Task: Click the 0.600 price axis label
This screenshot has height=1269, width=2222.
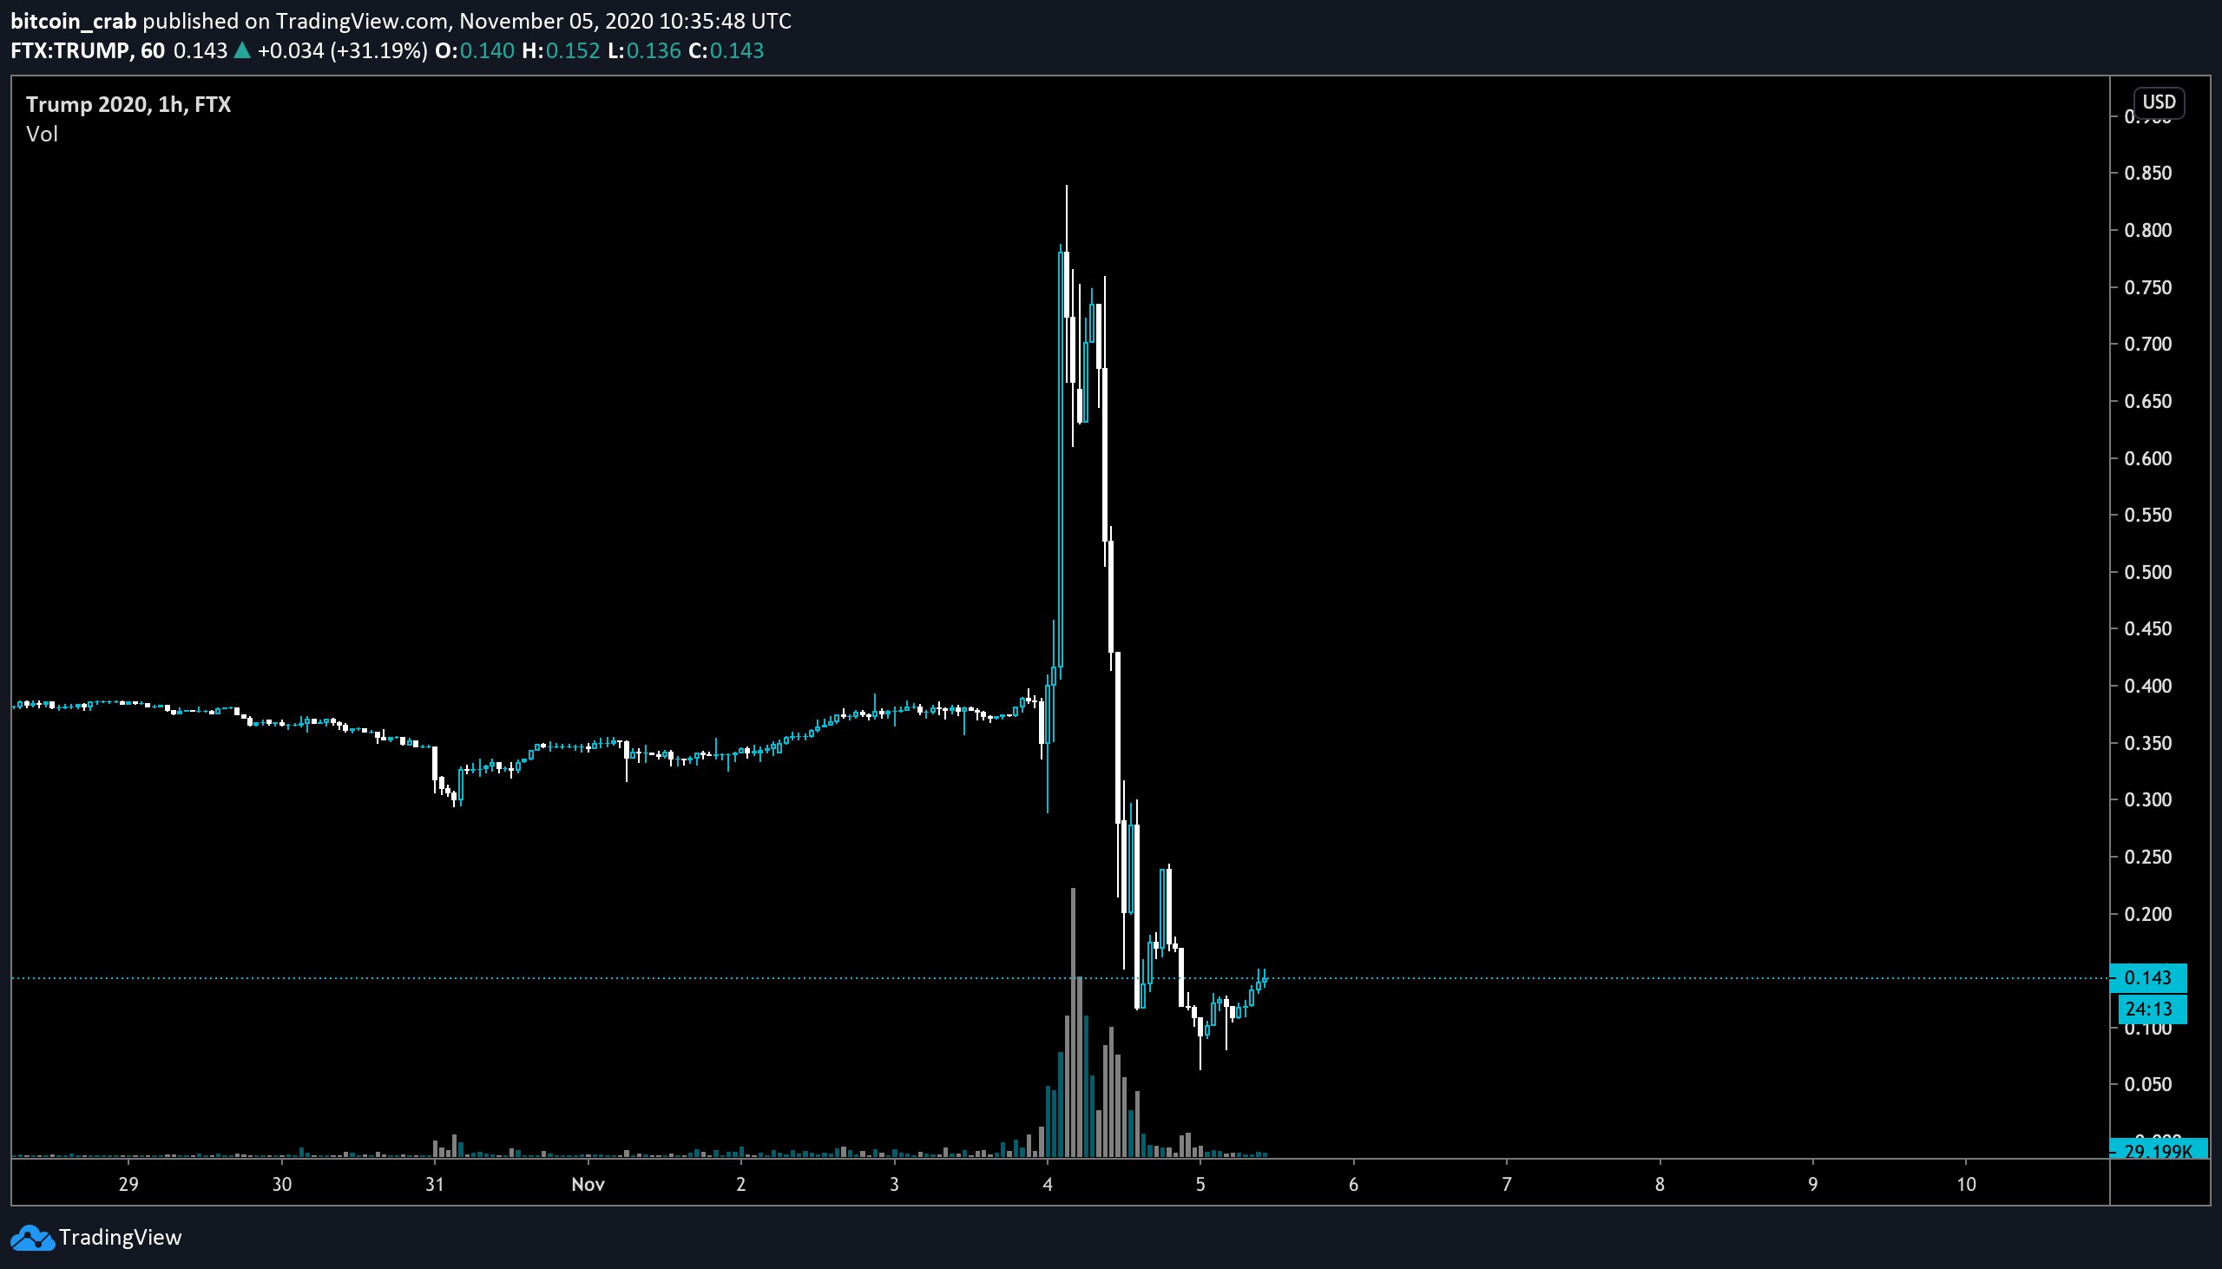Action: point(2148,458)
